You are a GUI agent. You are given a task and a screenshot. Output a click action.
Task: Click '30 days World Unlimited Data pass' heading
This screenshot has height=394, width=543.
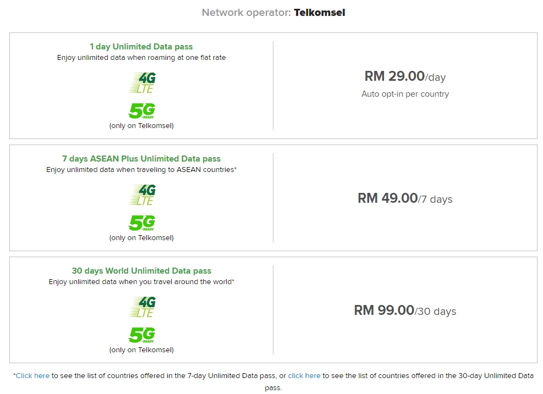tap(141, 271)
